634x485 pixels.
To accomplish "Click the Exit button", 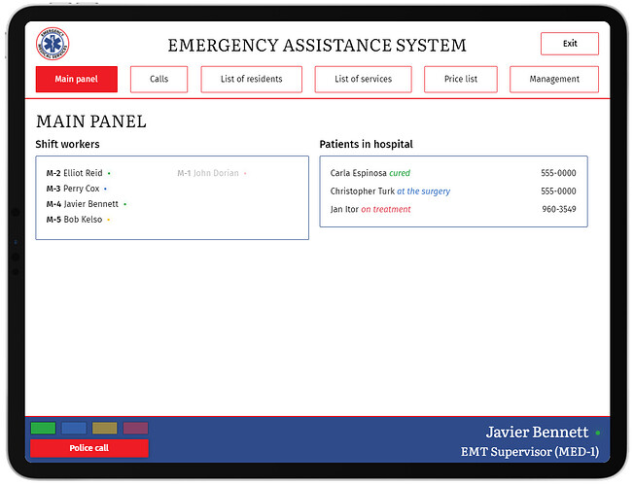I will [x=570, y=44].
